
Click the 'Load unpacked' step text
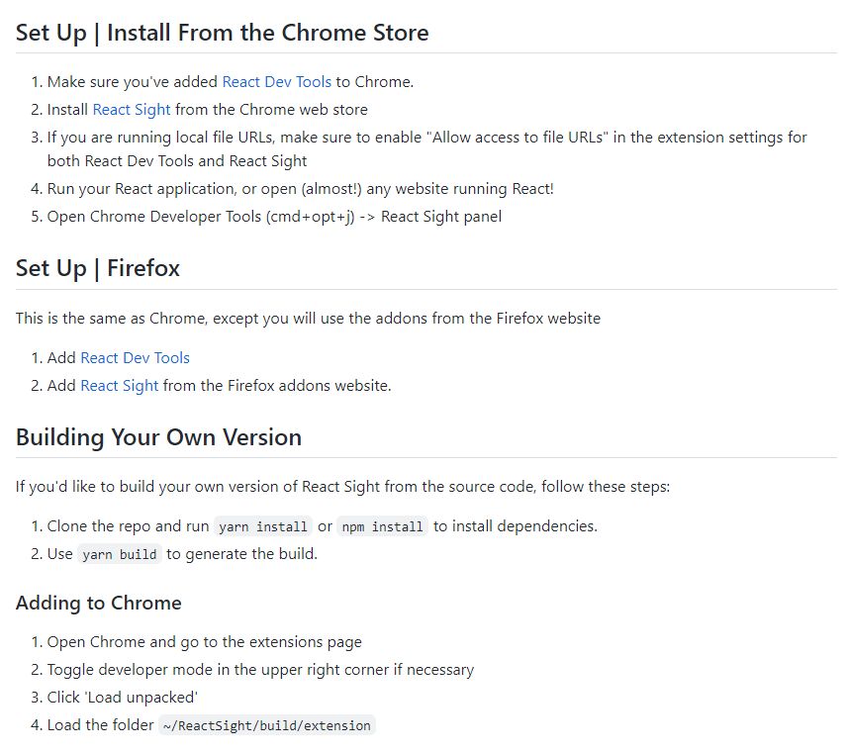123,698
